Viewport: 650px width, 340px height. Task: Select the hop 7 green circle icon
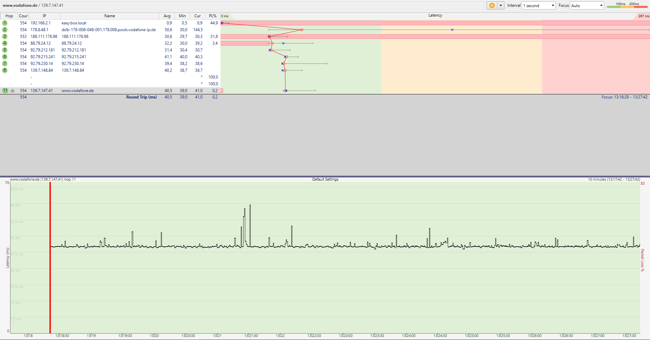5,64
